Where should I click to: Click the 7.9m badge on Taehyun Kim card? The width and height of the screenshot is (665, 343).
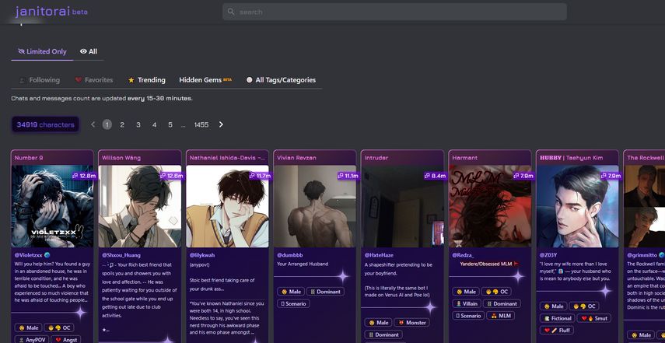click(x=611, y=176)
